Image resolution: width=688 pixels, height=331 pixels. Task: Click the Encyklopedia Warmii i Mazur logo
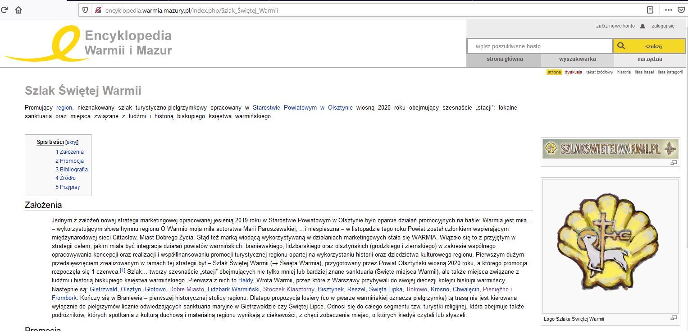[x=88, y=43]
